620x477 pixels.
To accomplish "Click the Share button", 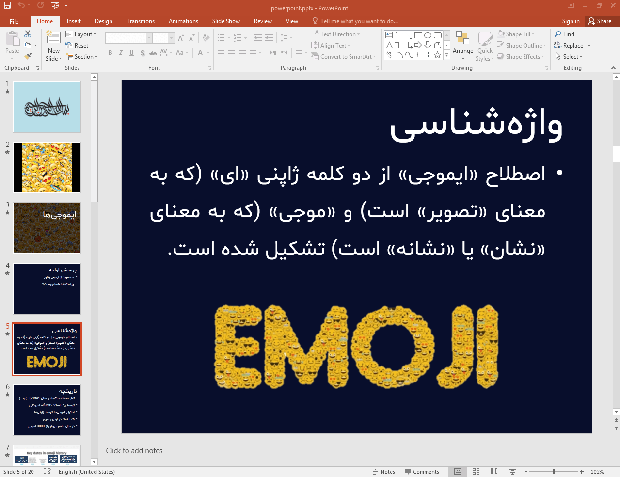I will click(x=600, y=21).
